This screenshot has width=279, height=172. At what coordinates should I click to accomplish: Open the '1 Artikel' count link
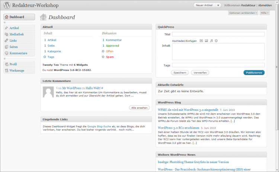[50, 40]
